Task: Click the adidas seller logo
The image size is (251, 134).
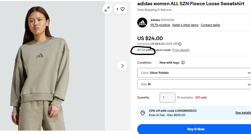Action: tap(142, 22)
